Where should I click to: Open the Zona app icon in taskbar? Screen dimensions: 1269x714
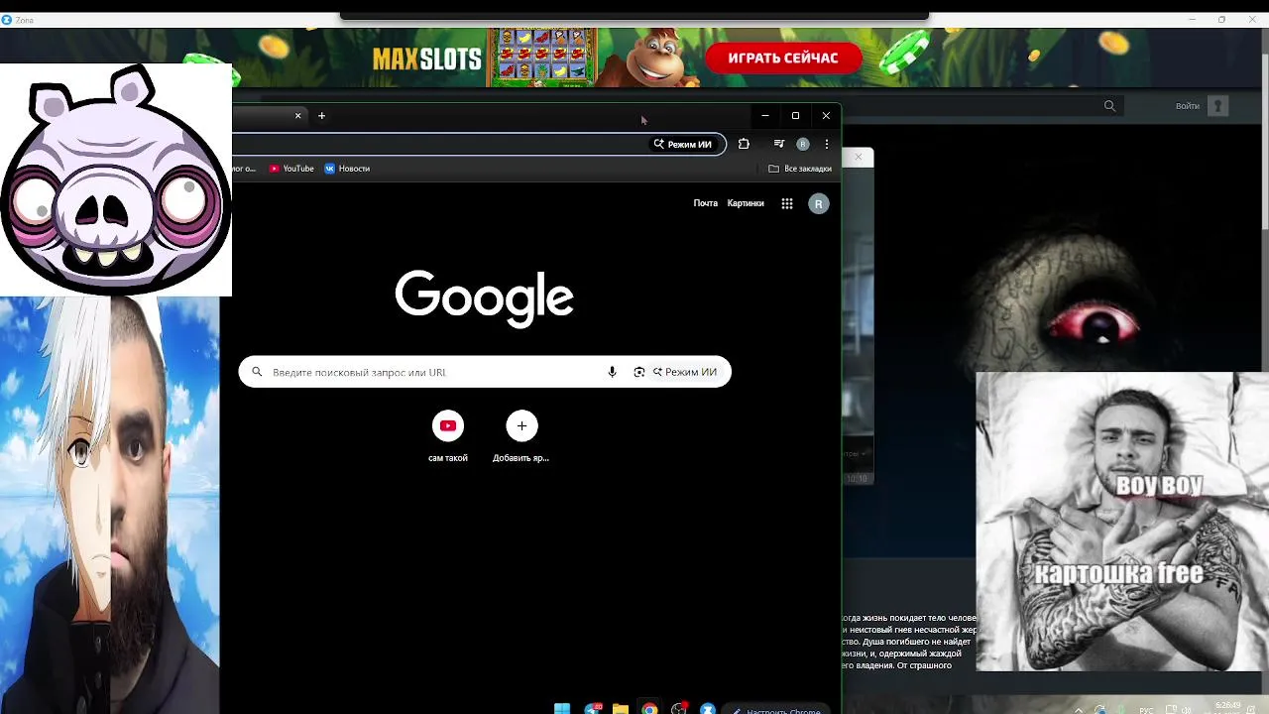(x=708, y=708)
